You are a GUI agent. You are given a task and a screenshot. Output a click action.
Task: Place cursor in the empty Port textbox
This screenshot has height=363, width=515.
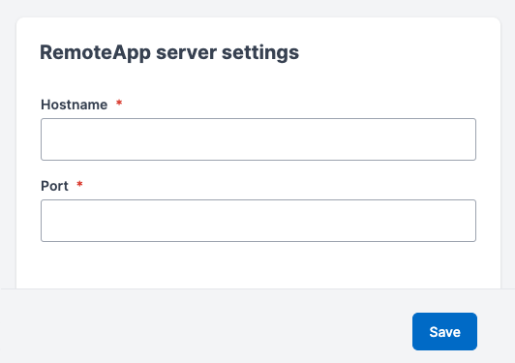(258, 221)
